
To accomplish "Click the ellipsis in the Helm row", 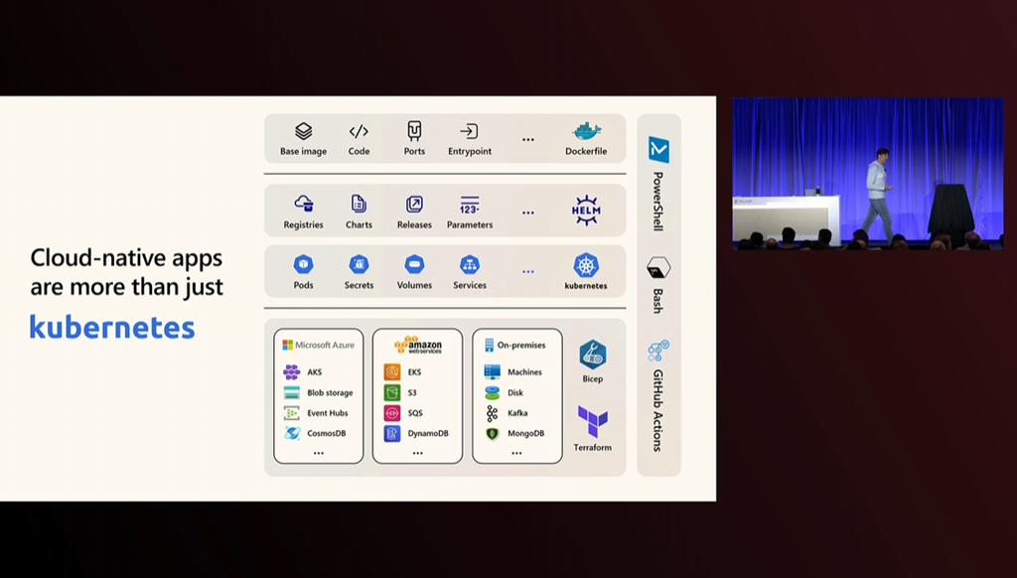I will tap(528, 213).
